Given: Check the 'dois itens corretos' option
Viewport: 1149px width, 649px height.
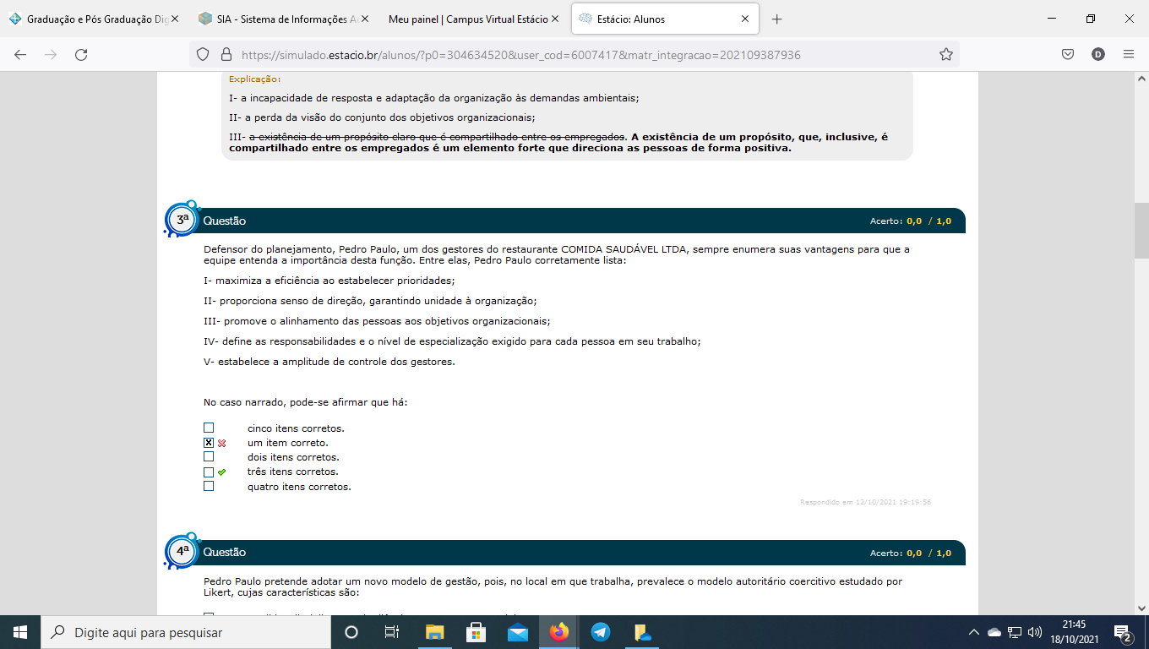Looking at the screenshot, I should [209, 457].
